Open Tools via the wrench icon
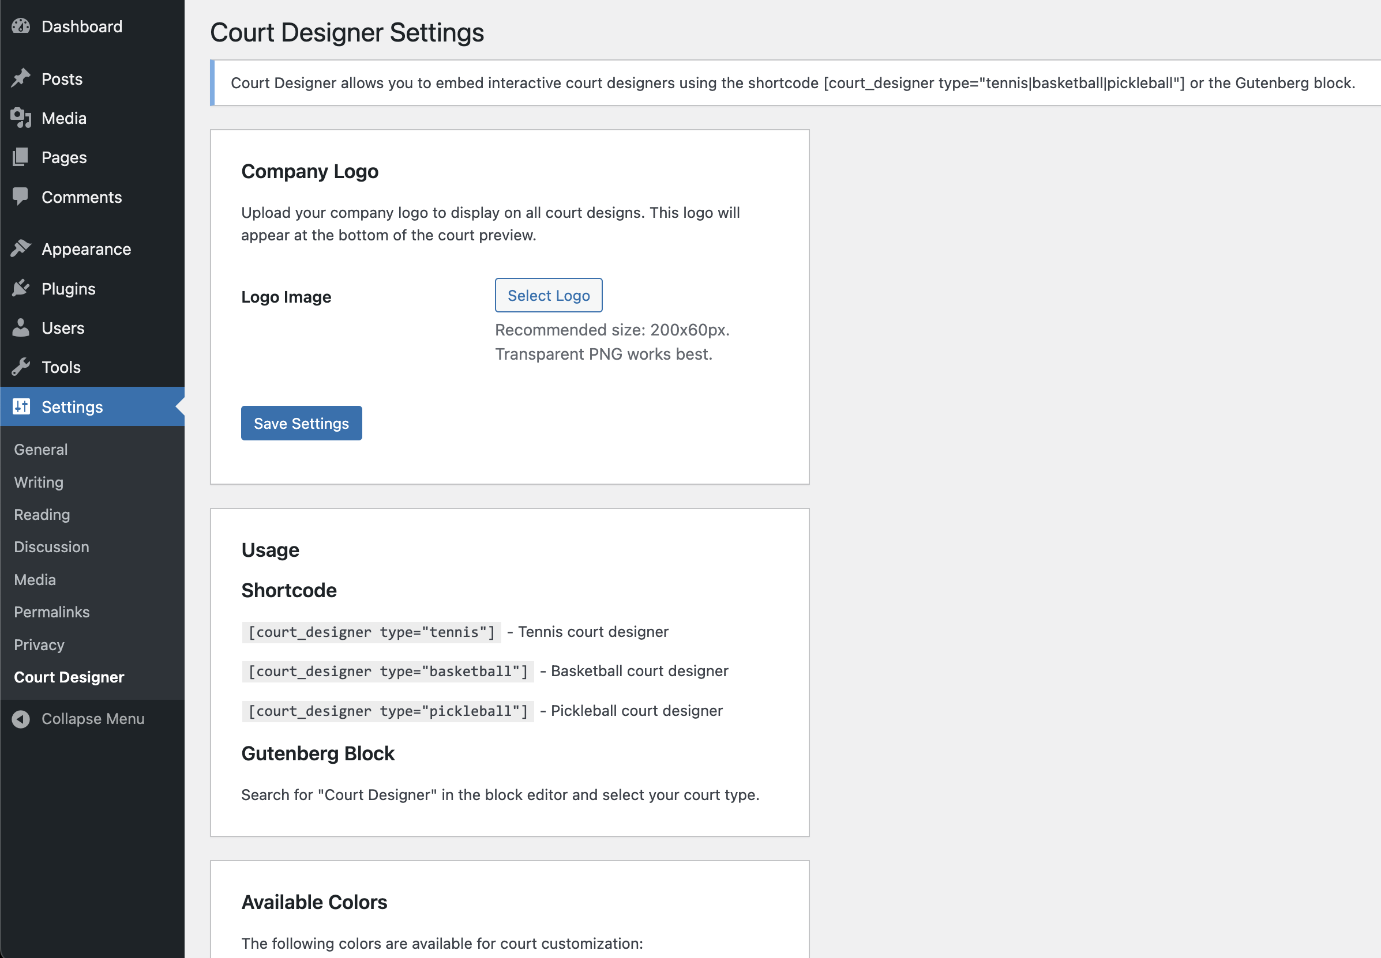Screen dimensions: 1381x958 pos(21,367)
